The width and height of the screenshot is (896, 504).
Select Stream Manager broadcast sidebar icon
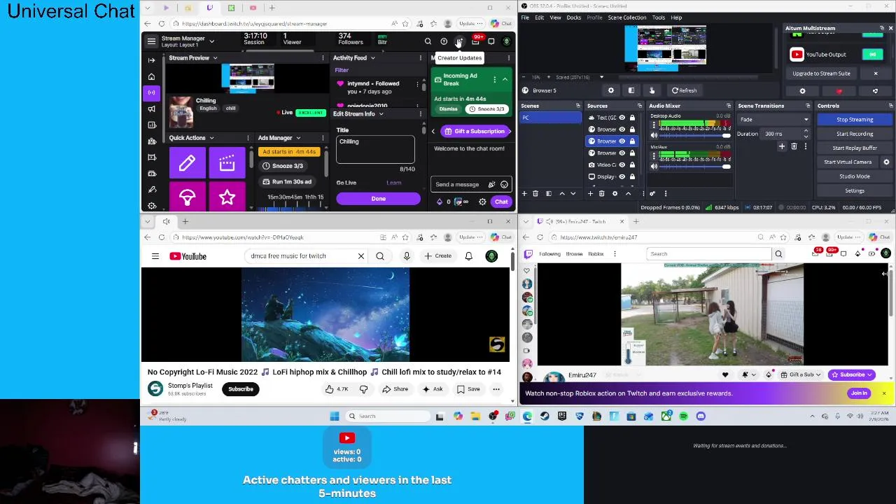click(x=152, y=92)
